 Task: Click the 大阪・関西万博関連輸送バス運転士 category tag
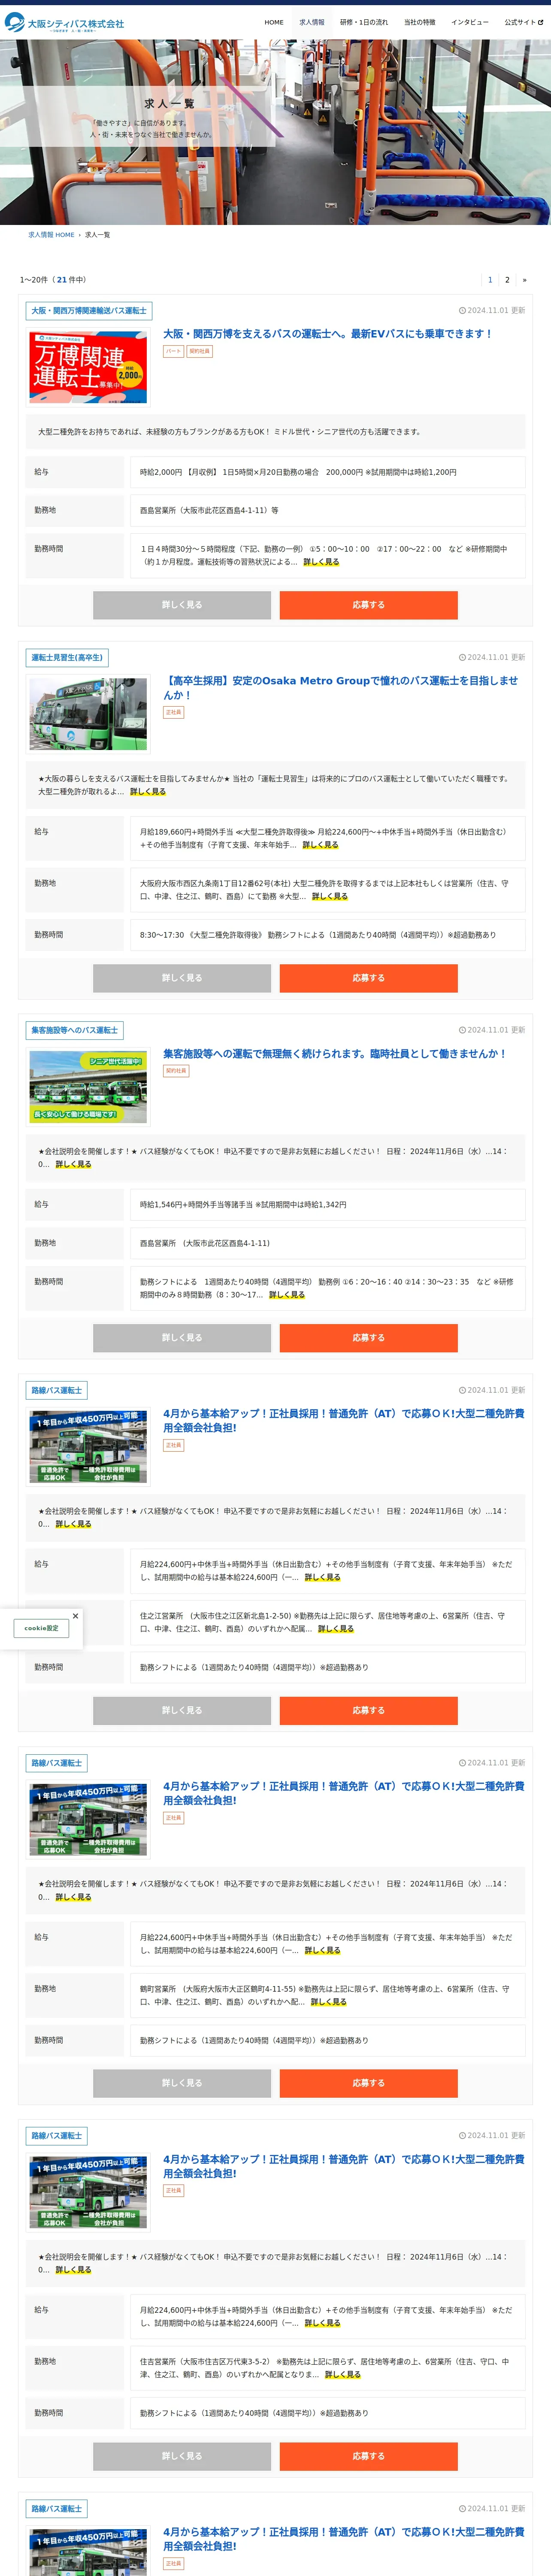pos(89,311)
